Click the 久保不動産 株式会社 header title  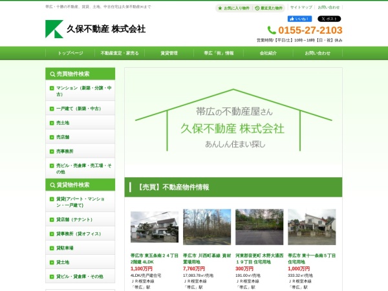(x=106, y=29)
